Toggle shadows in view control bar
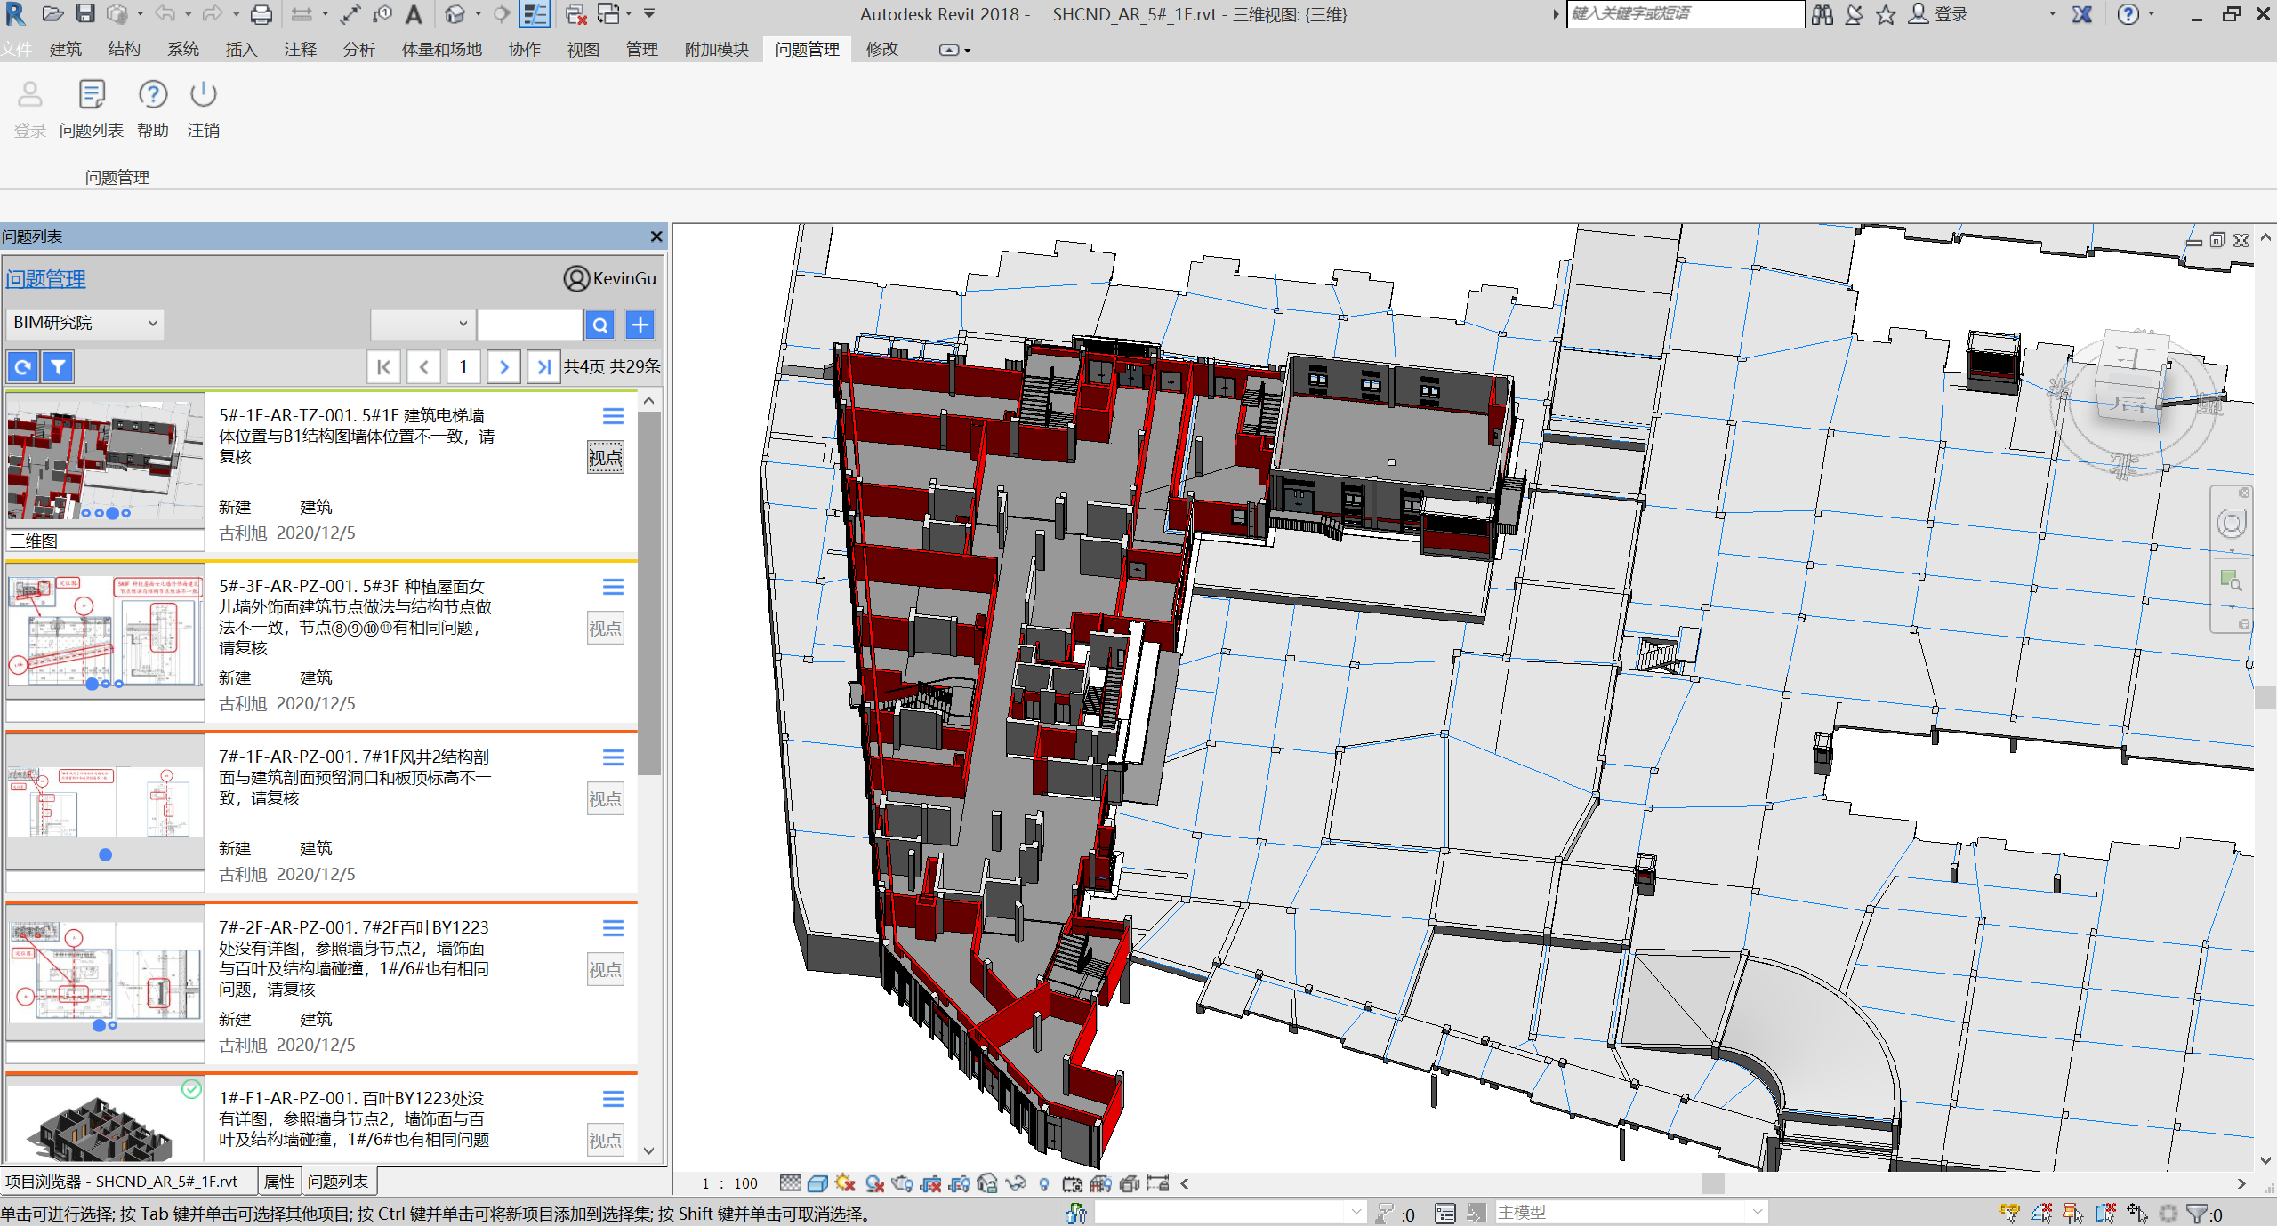2277x1226 pixels. click(874, 1183)
